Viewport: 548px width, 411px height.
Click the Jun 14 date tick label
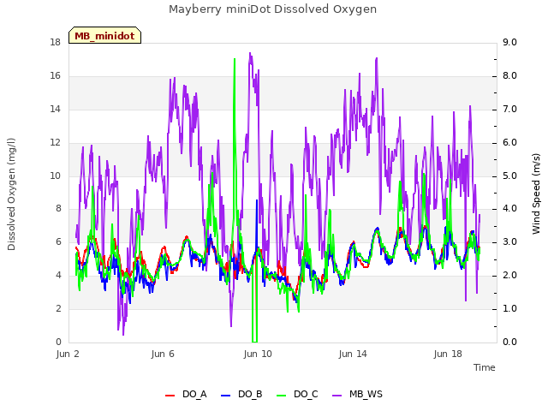(353, 354)
